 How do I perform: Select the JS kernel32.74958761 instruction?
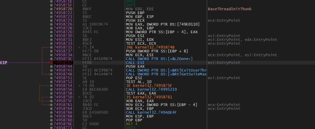149,97
